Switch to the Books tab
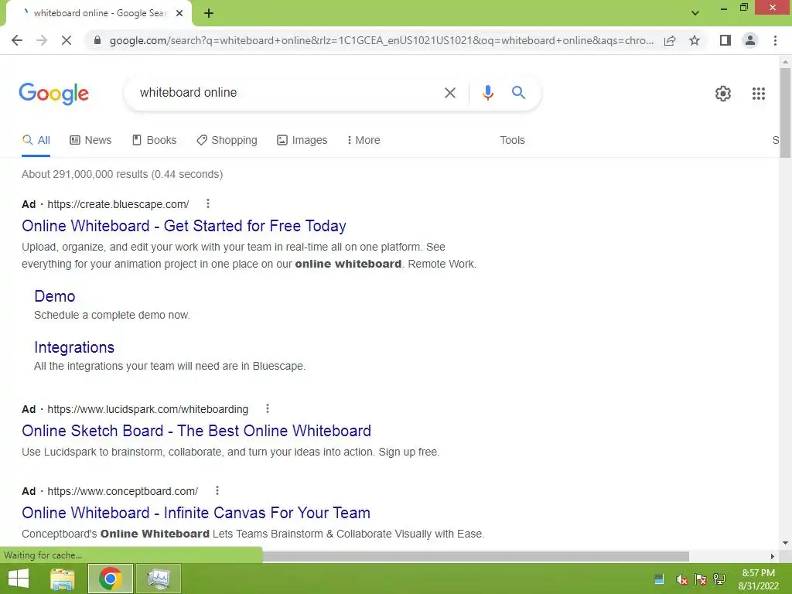 [154, 141]
